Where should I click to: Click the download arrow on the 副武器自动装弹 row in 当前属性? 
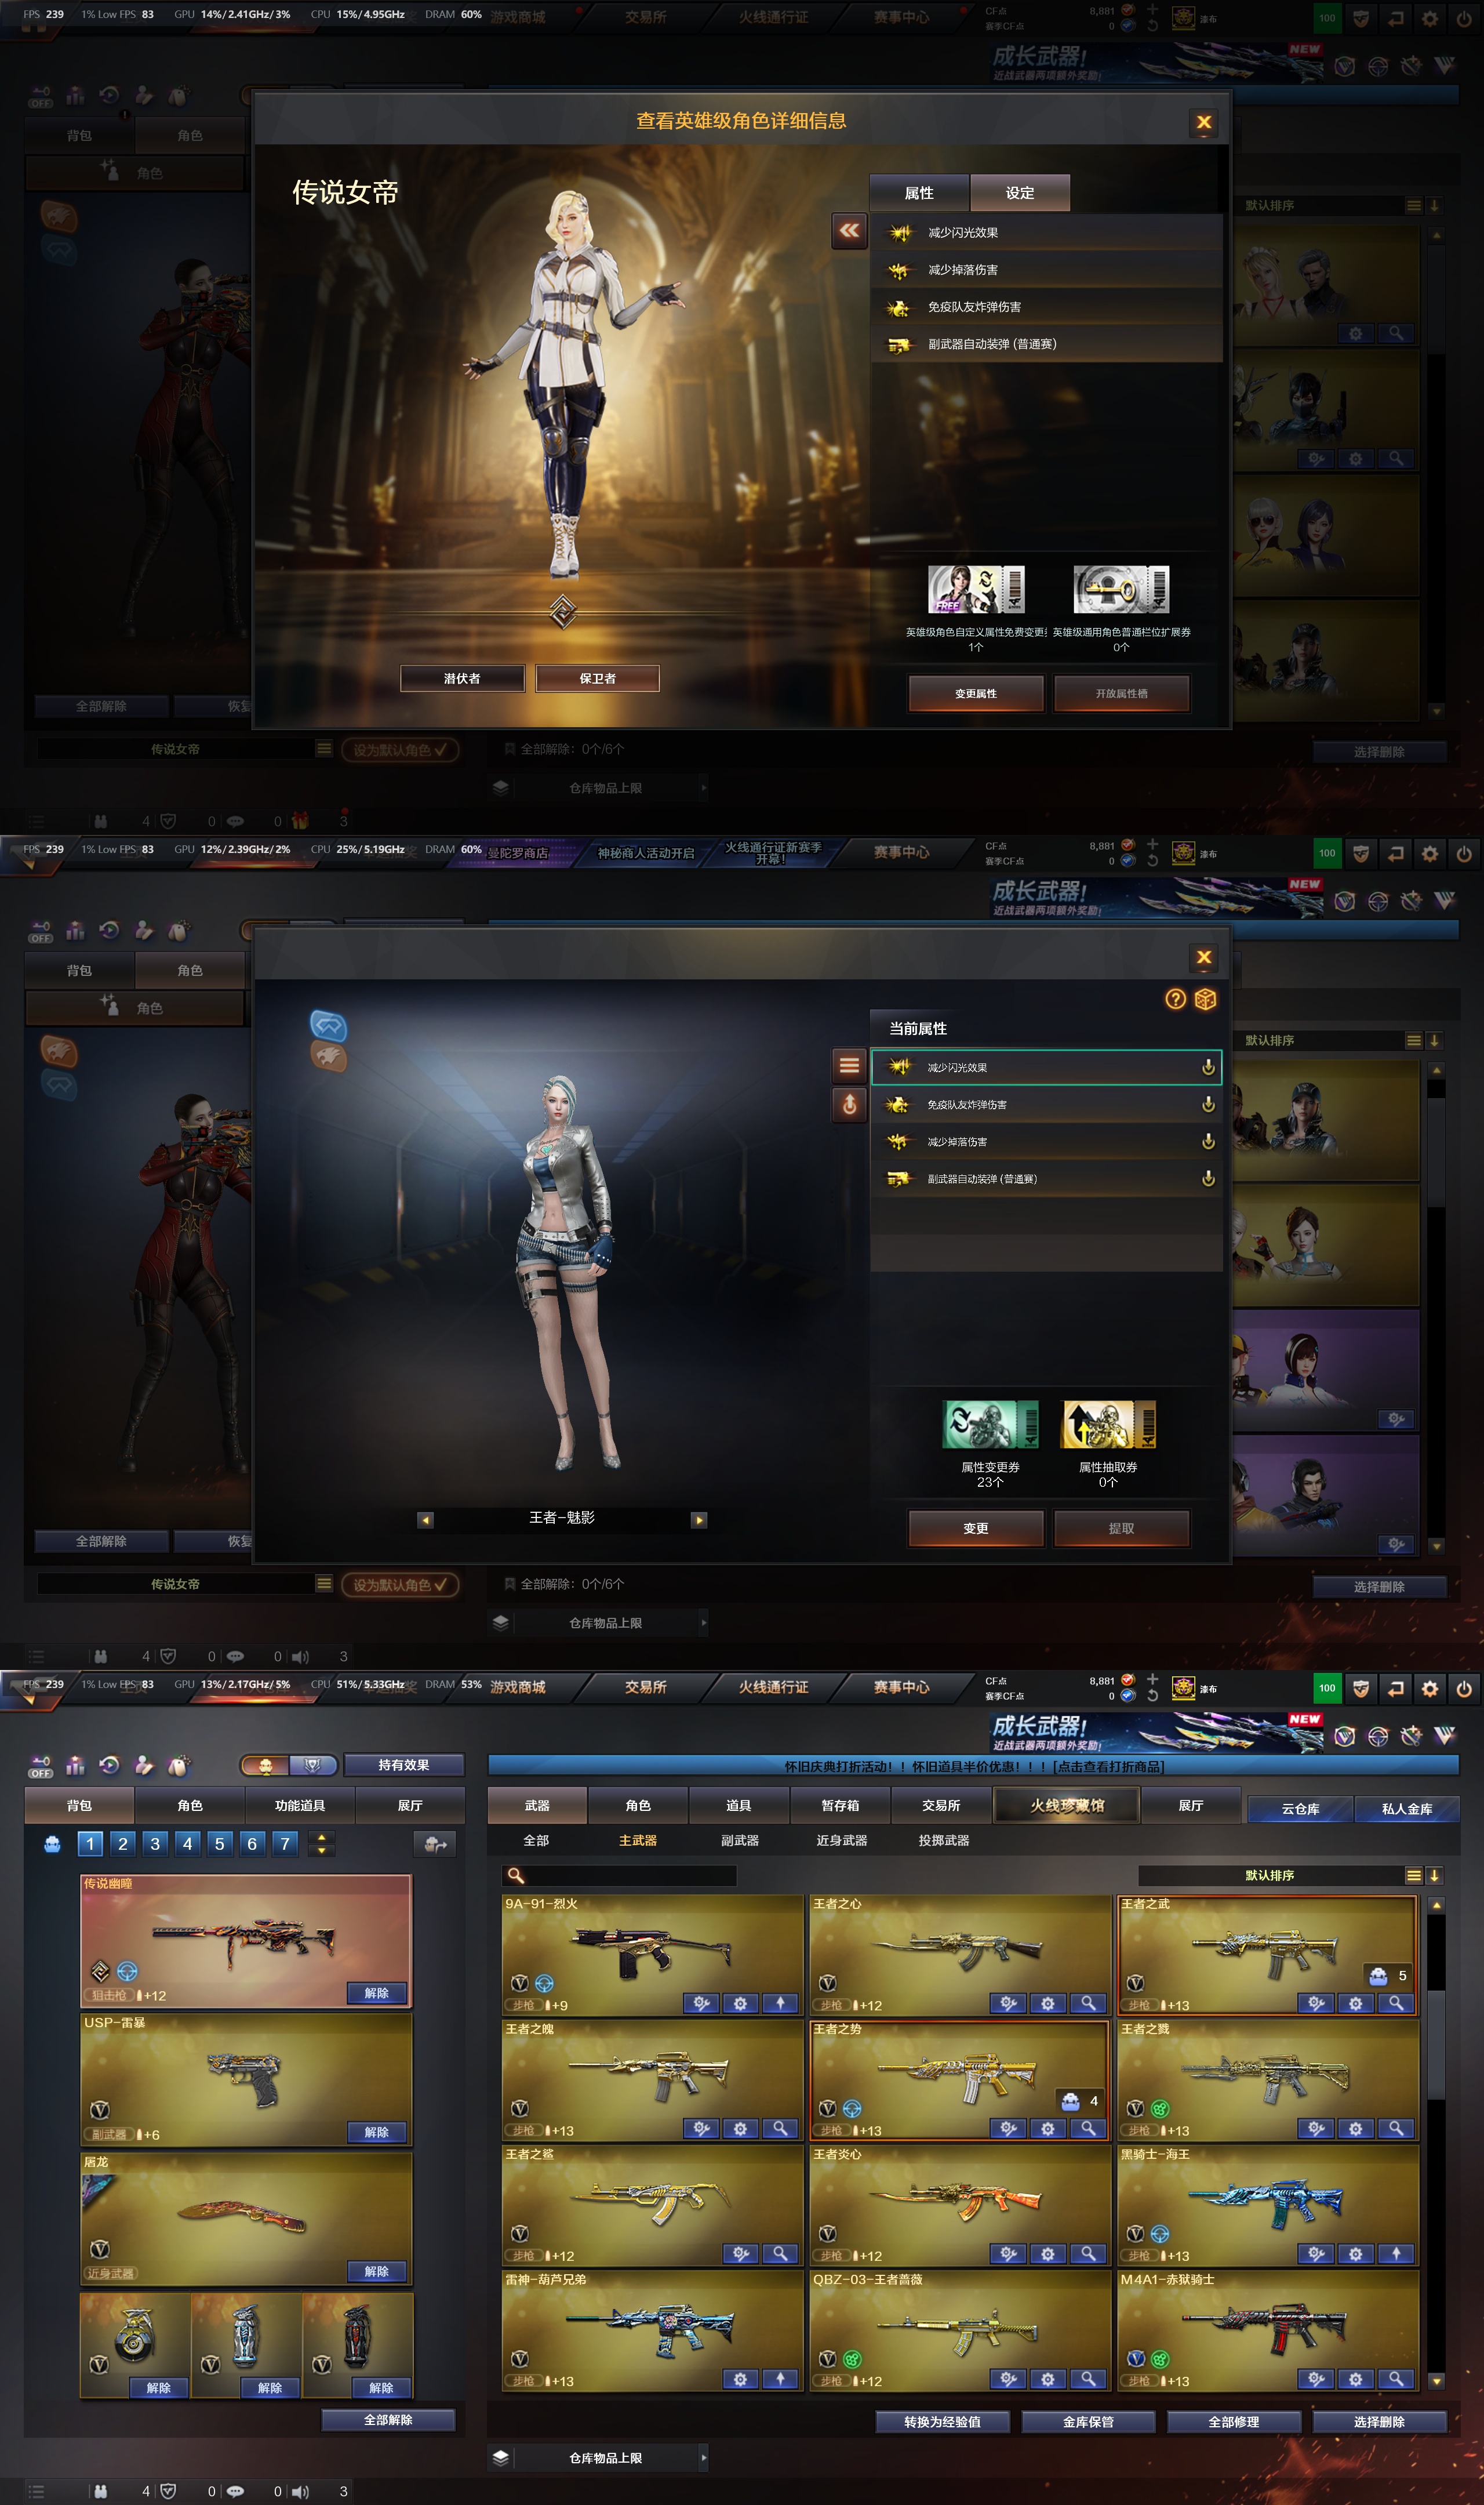point(1208,1178)
